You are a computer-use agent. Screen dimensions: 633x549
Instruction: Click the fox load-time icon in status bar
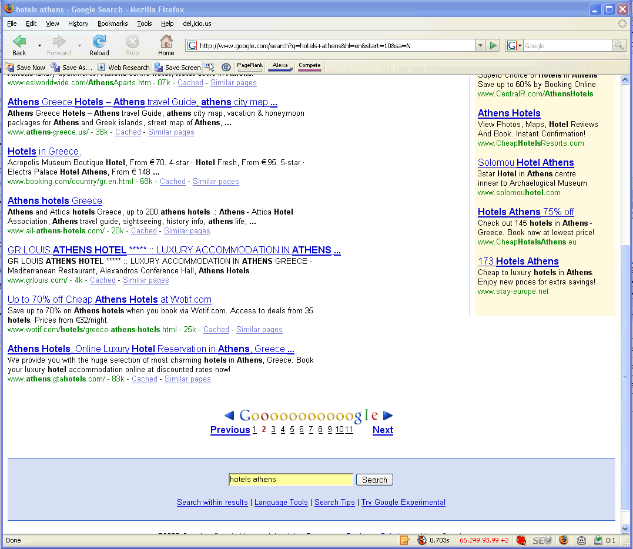422,540
